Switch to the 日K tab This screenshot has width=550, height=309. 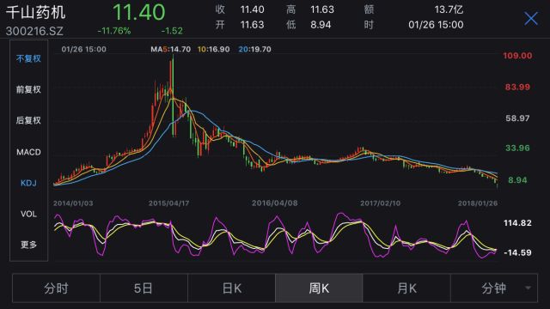(231, 288)
